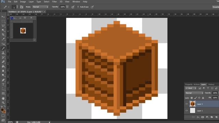The height and width of the screenshot is (123, 219).
Task: Select the Eyedropper tool
Action: (x=3, y=39)
